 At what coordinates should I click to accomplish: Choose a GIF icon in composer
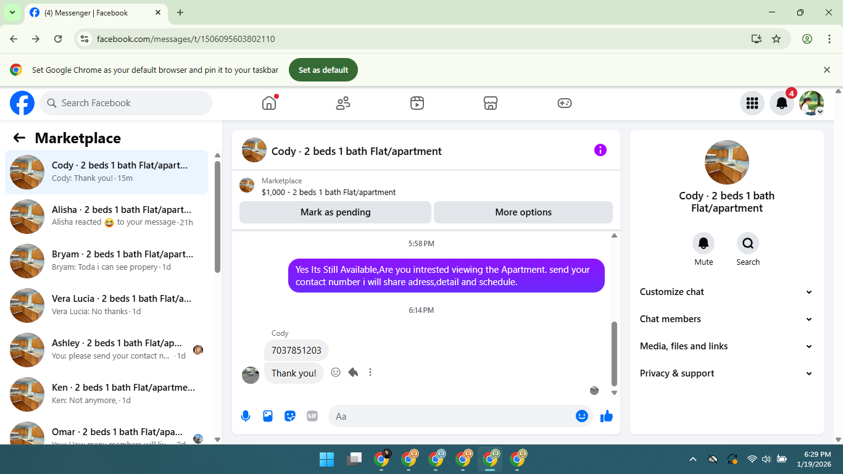(312, 416)
